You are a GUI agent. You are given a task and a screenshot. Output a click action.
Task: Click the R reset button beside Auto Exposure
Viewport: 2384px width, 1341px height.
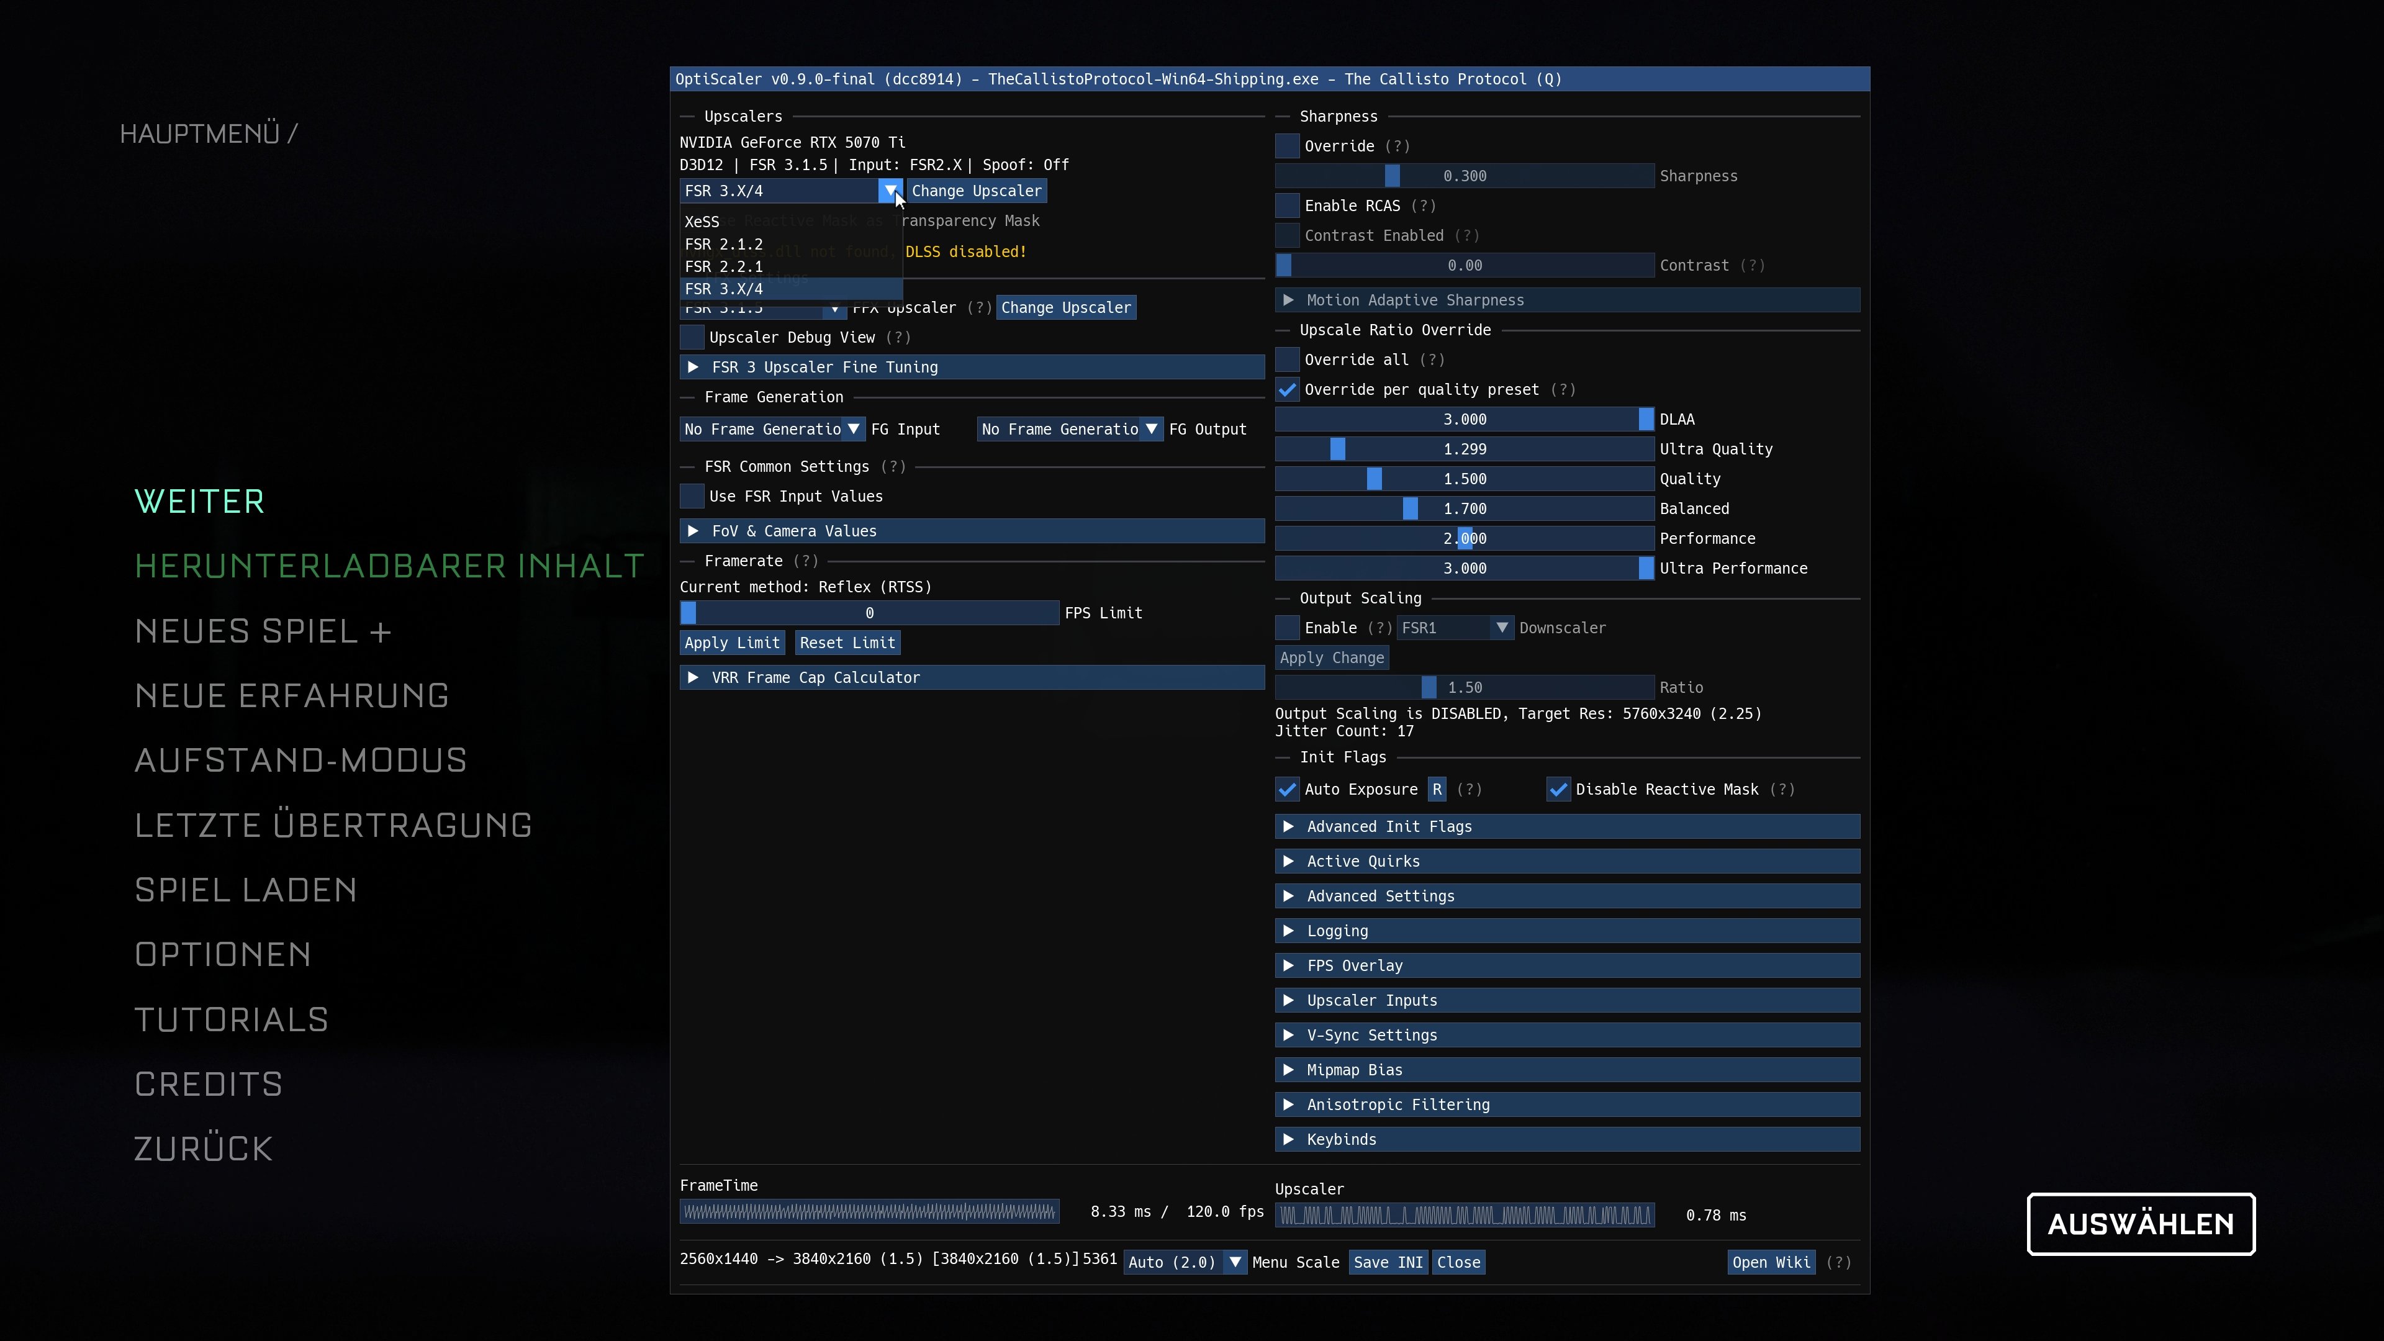1437,790
